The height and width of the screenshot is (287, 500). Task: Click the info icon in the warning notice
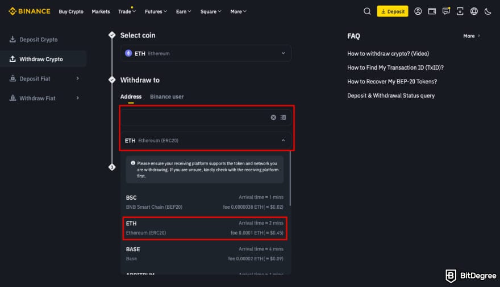pyautogui.click(x=133, y=163)
